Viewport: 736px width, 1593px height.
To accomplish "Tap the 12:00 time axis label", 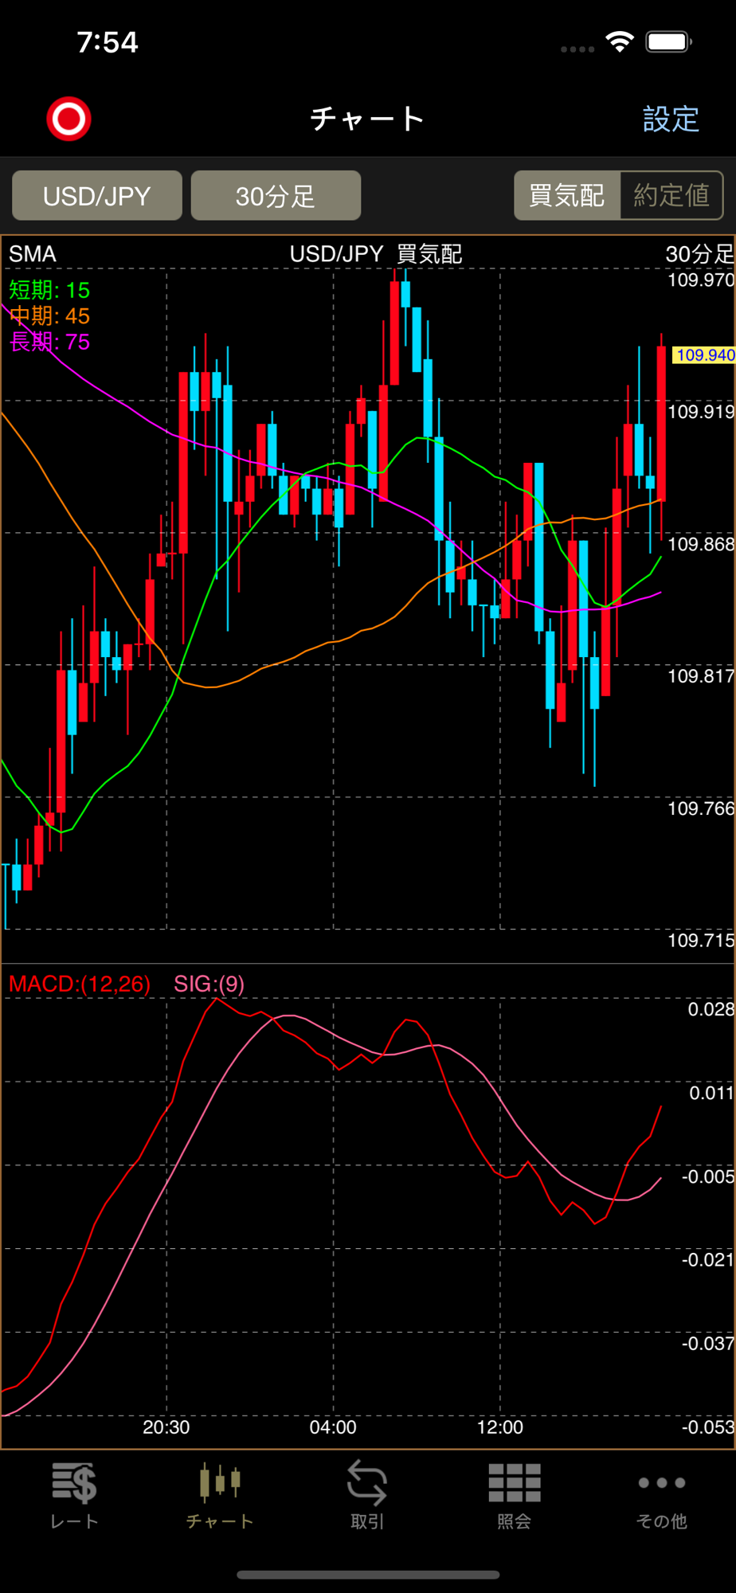I will point(500,1427).
